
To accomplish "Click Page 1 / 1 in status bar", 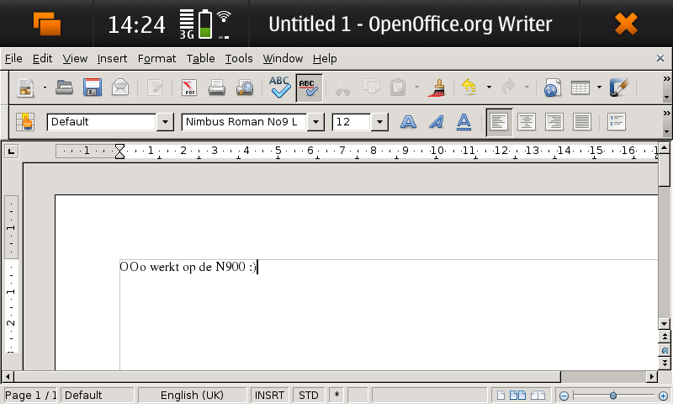I will point(30,395).
